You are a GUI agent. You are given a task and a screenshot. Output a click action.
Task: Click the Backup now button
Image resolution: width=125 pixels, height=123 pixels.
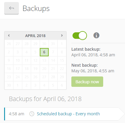point(87,82)
